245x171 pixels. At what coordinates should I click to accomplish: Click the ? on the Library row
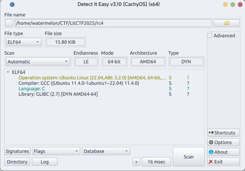(188, 94)
